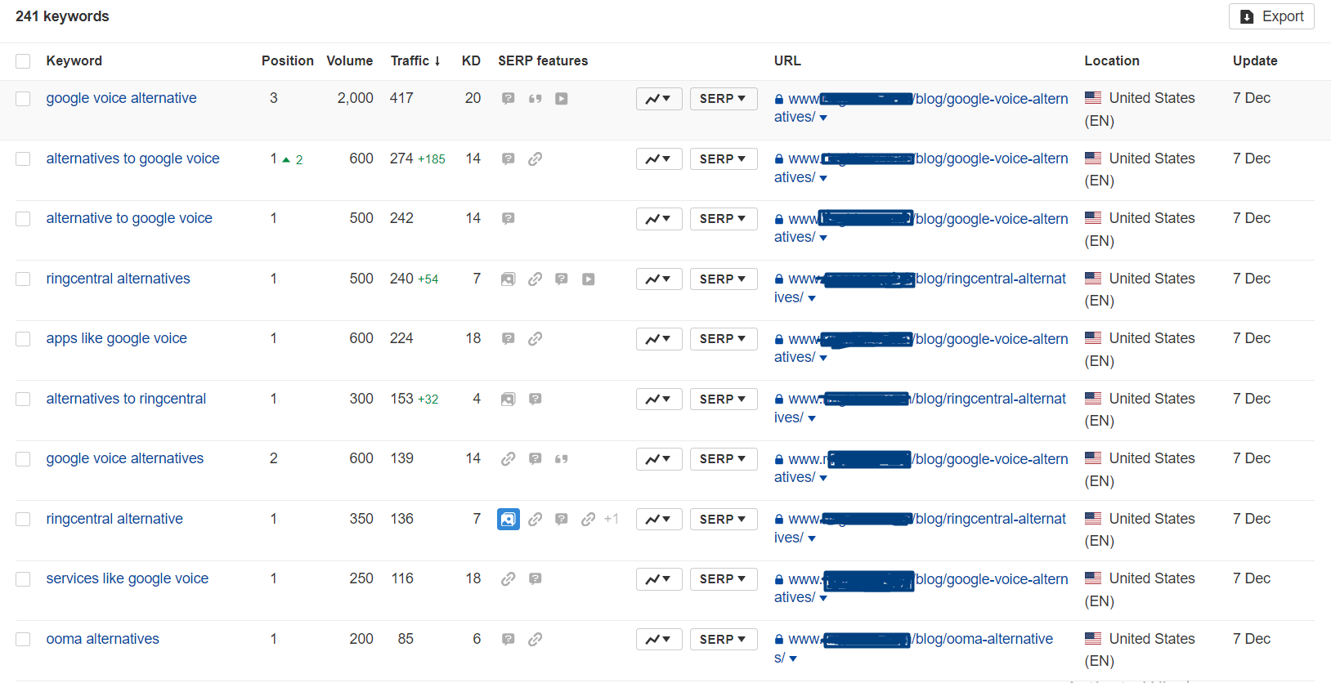1331x683 pixels.
Task: Sort table by Update column
Action: point(1255,61)
